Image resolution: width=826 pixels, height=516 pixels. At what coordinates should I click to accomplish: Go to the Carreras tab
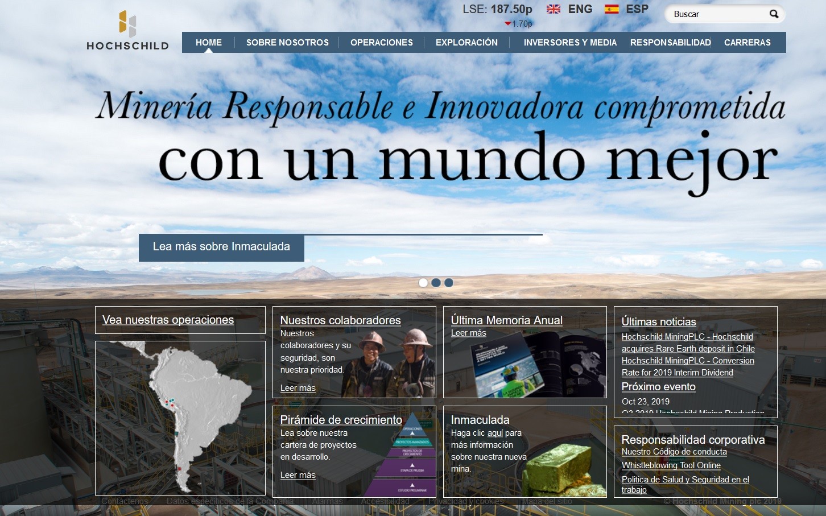click(x=747, y=43)
